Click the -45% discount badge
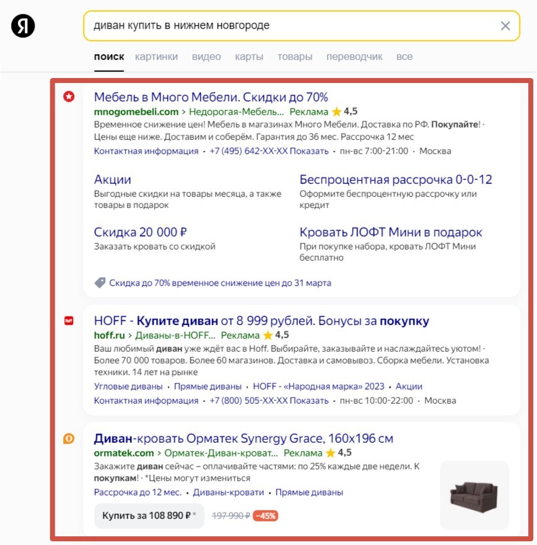Image resolution: width=537 pixels, height=545 pixels. click(266, 516)
